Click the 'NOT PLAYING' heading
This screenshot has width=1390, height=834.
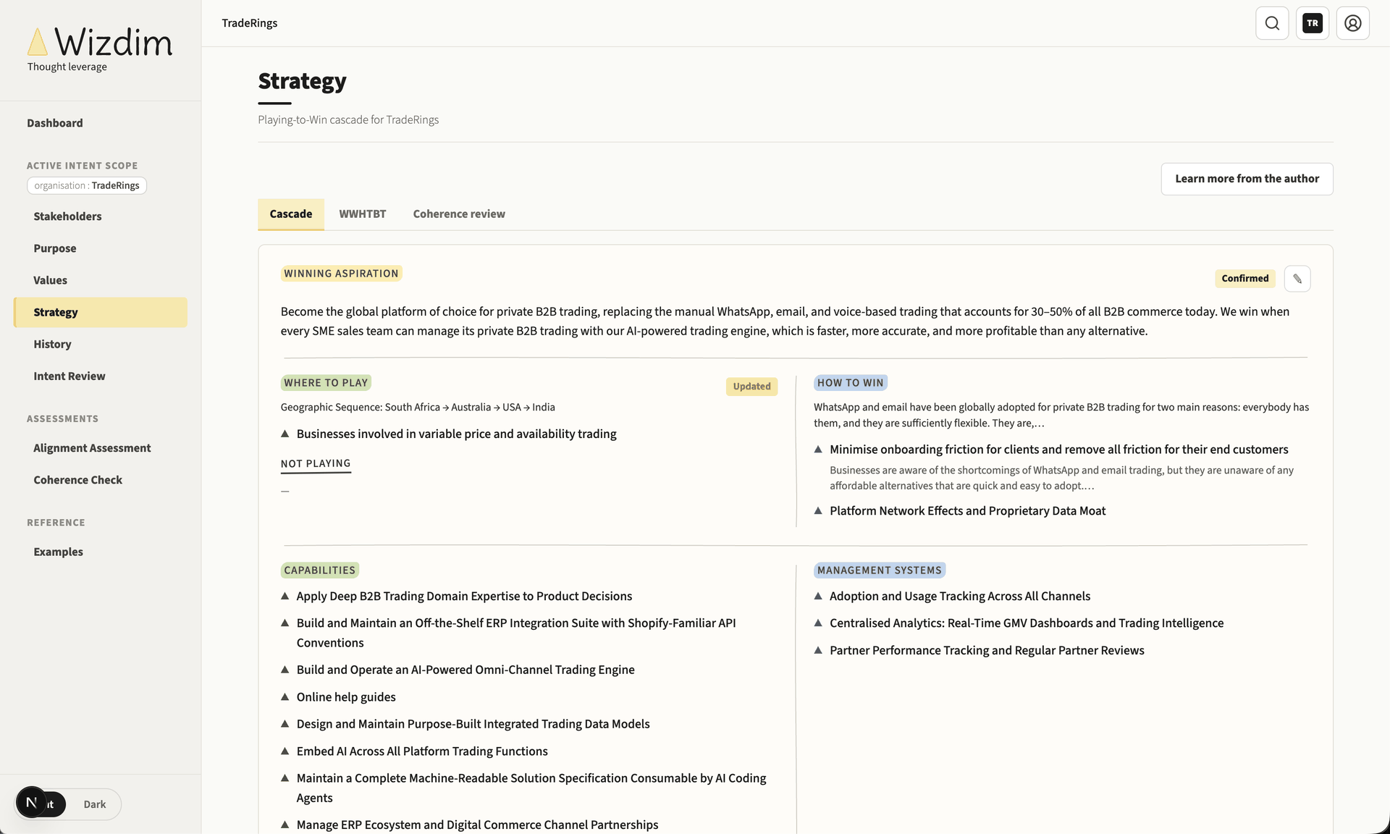316,464
